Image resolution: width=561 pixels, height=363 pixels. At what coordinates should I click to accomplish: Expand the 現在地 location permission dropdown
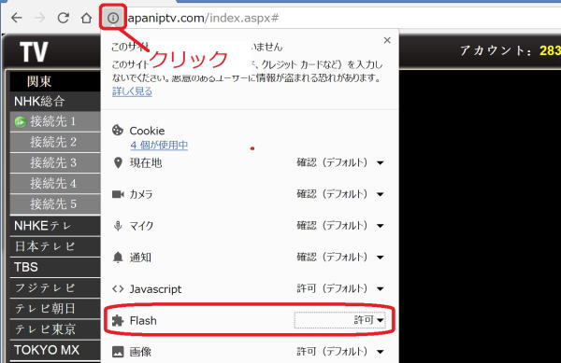(x=340, y=162)
